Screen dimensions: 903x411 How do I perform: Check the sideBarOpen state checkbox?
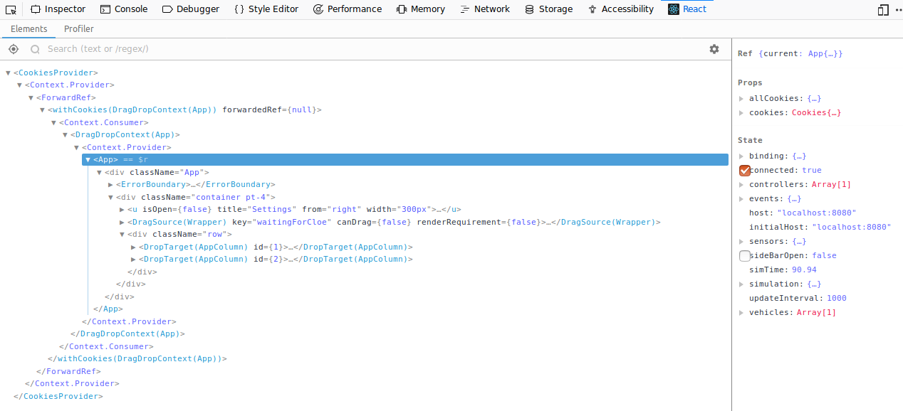pyautogui.click(x=744, y=256)
